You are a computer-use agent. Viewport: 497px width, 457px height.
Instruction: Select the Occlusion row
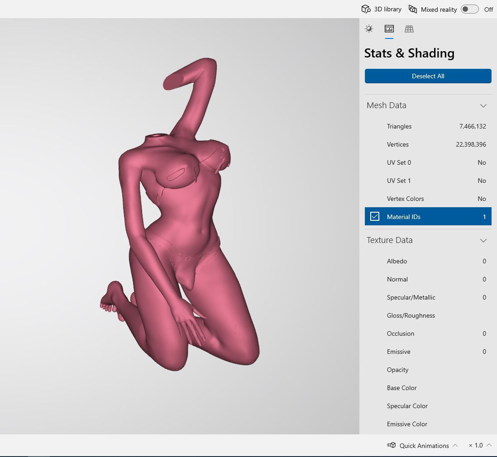pos(428,333)
